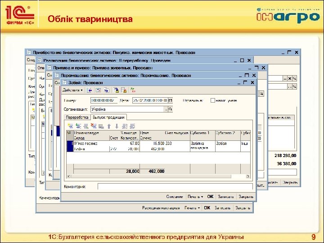
Task: Click the edit row icon in table toolbar
Action: tap(86, 126)
